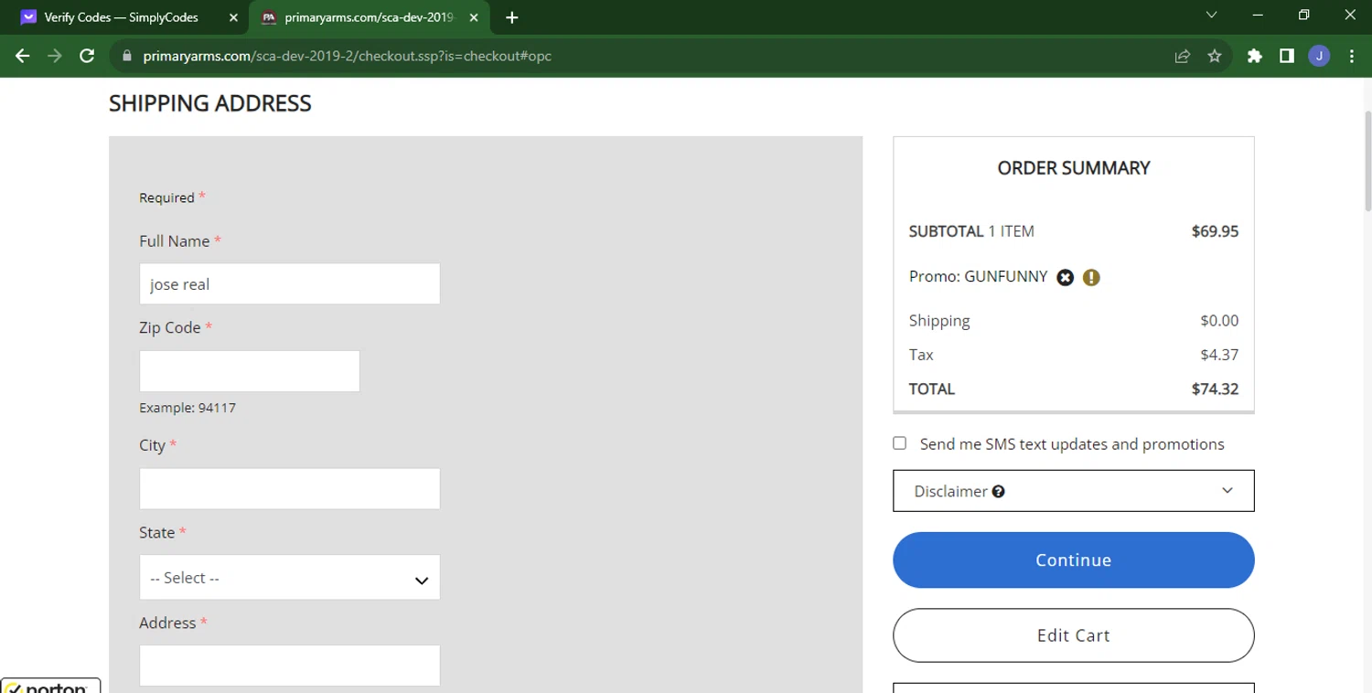Open the tab search dropdown
The height and width of the screenshot is (693, 1372).
point(1212,15)
